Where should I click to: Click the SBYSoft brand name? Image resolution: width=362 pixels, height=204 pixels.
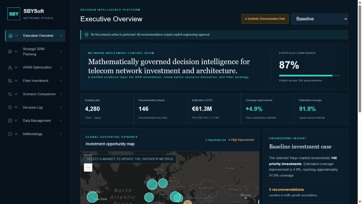pos(34,11)
